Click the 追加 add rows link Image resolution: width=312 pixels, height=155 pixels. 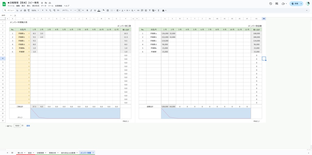point(28,126)
